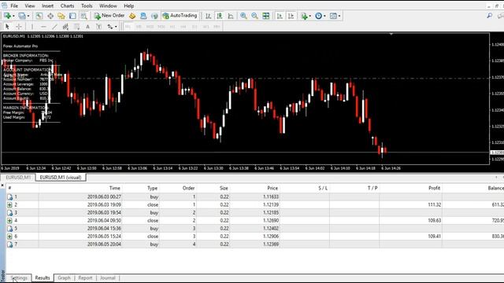Select the text tool marked A
The height and width of the screenshot is (283, 504).
tap(87, 27)
